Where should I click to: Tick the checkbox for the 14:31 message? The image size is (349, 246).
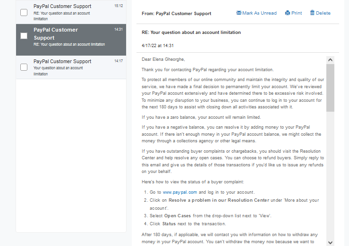(24, 36)
